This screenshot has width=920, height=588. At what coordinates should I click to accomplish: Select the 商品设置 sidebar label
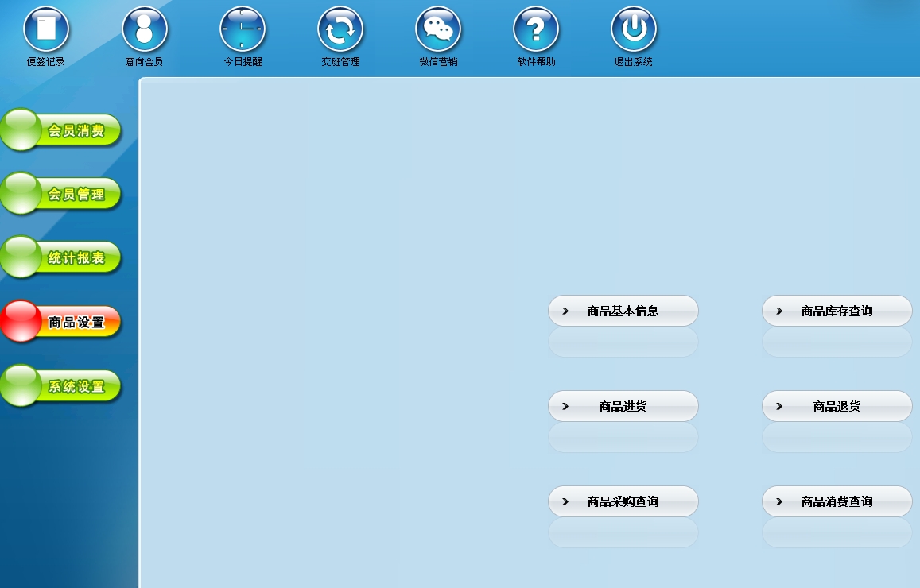point(76,323)
